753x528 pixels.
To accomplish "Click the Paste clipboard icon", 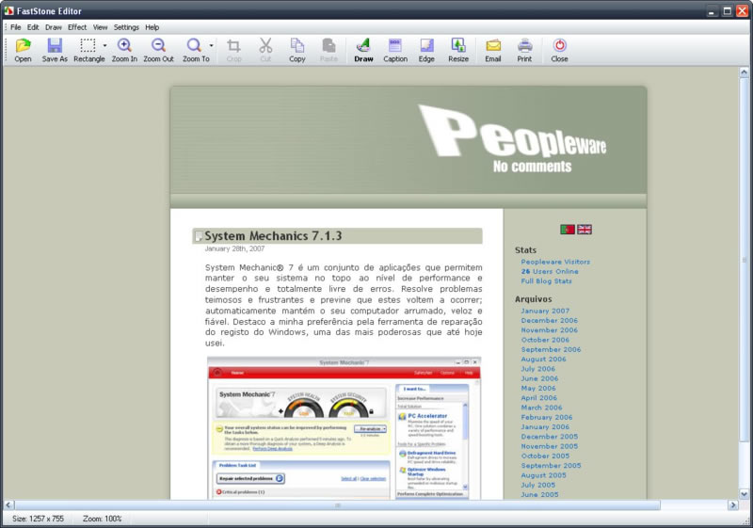I will click(328, 50).
